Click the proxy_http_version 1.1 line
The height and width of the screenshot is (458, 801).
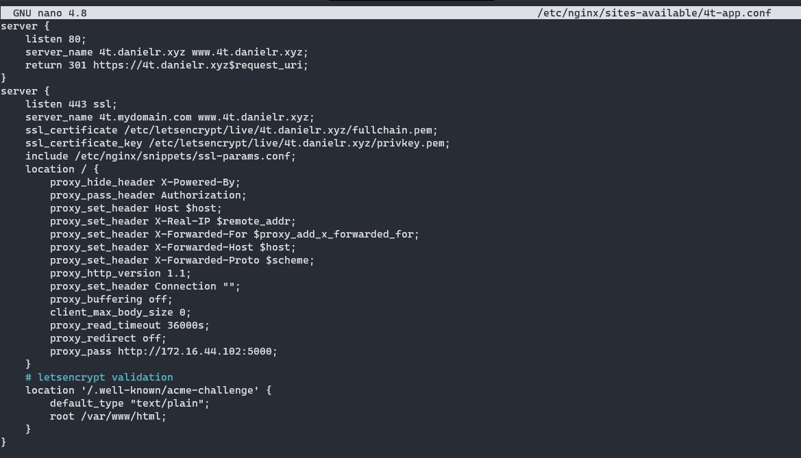click(120, 274)
